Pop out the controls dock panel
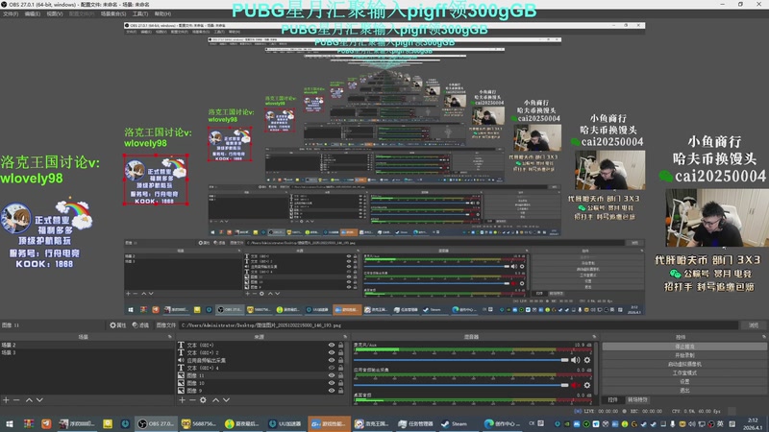 (x=764, y=337)
